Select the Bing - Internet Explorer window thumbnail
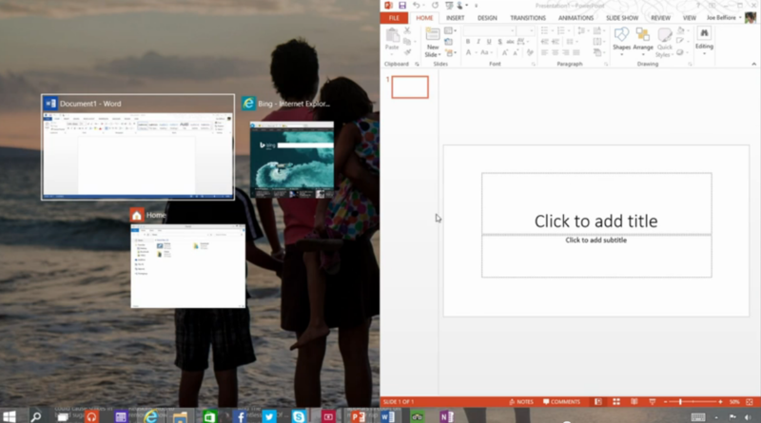Image resolution: width=761 pixels, height=423 pixels. tap(292, 160)
